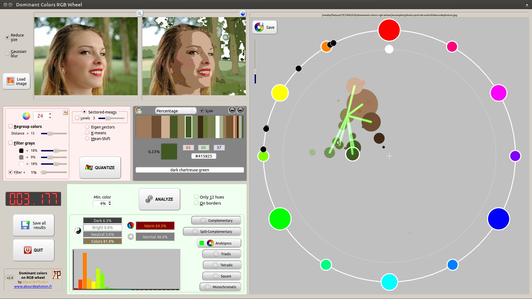Click the large blue circle on wheel
This screenshot has height=299, width=532.
[498, 219]
